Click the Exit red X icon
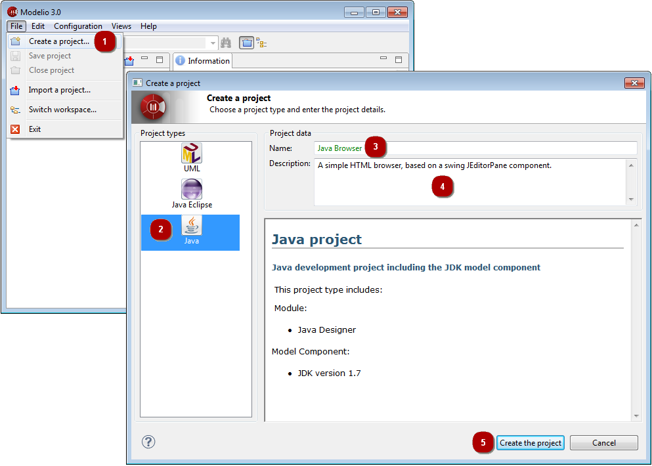Image resolution: width=652 pixels, height=466 pixels. tap(15, 129)
